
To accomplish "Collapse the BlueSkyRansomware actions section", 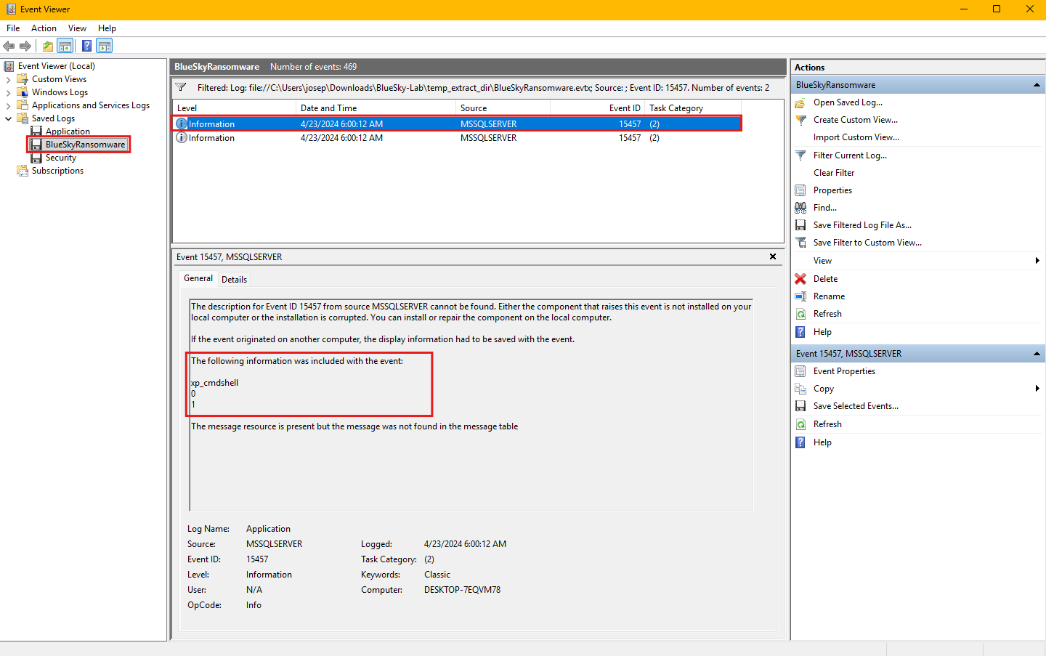I will (x=1037, y=85).
